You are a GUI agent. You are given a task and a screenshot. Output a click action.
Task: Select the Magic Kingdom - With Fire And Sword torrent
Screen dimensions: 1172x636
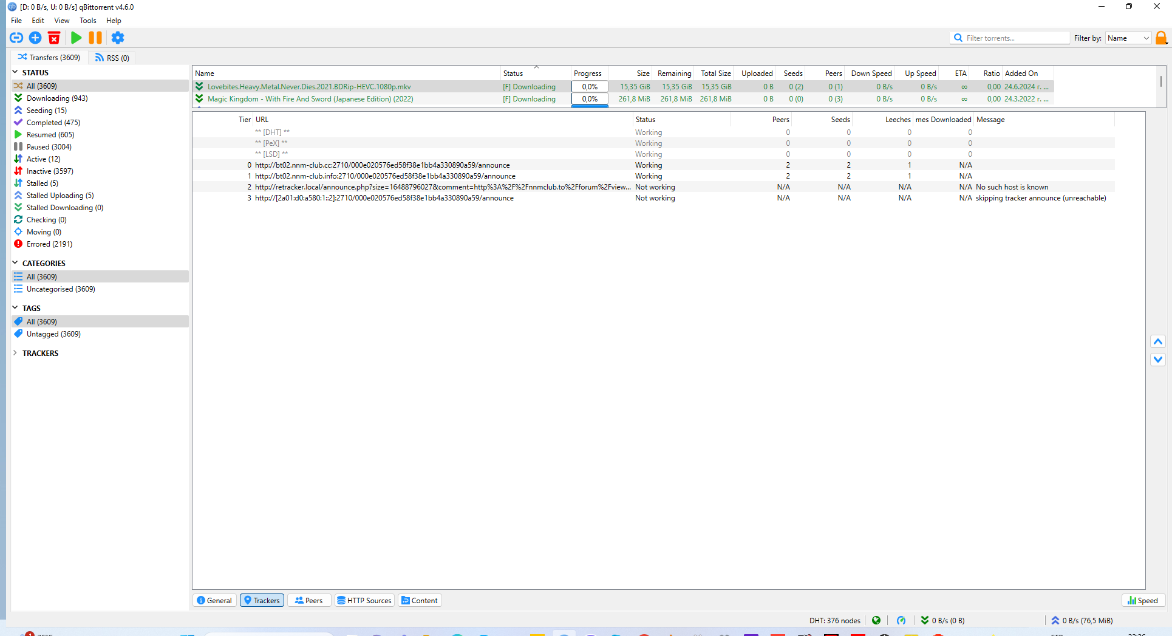tap(624, 99)
